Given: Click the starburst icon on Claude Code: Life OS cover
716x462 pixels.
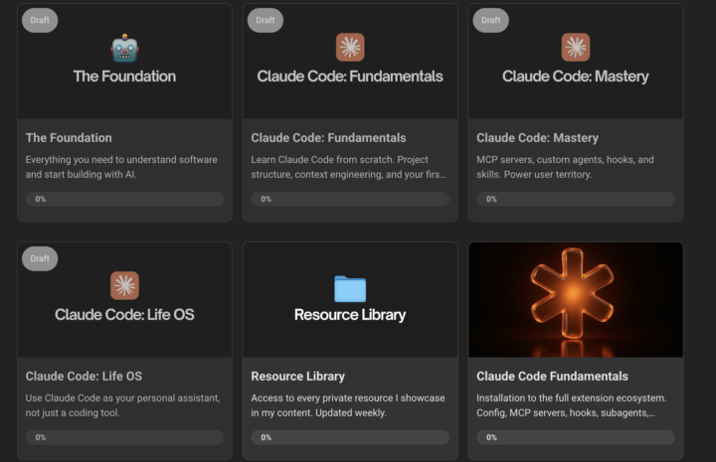Looking at the screenshot, I should pyautogui.click(x=124, y=285).
